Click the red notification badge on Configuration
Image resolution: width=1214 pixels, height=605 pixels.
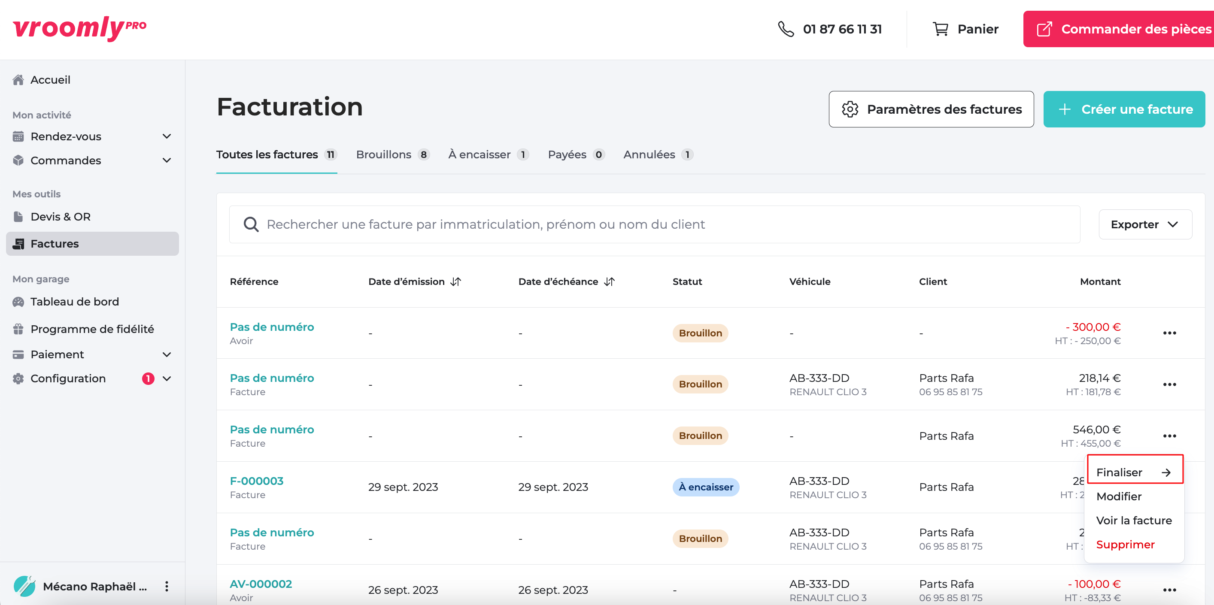click(148, 378)
